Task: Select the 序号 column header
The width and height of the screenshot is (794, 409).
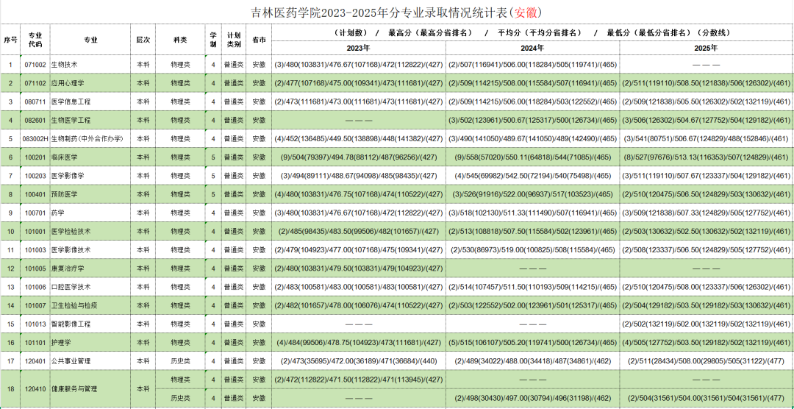Action: point(10,40)
